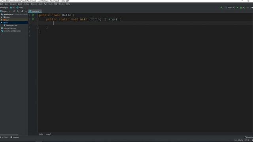
Task: Minimize the IntelliJ IDEA window
Action: tap(242, 1)
